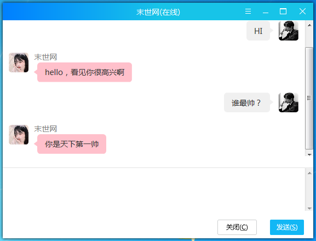Select the 你是天下第一帅 message bubble

click(72, 144)
